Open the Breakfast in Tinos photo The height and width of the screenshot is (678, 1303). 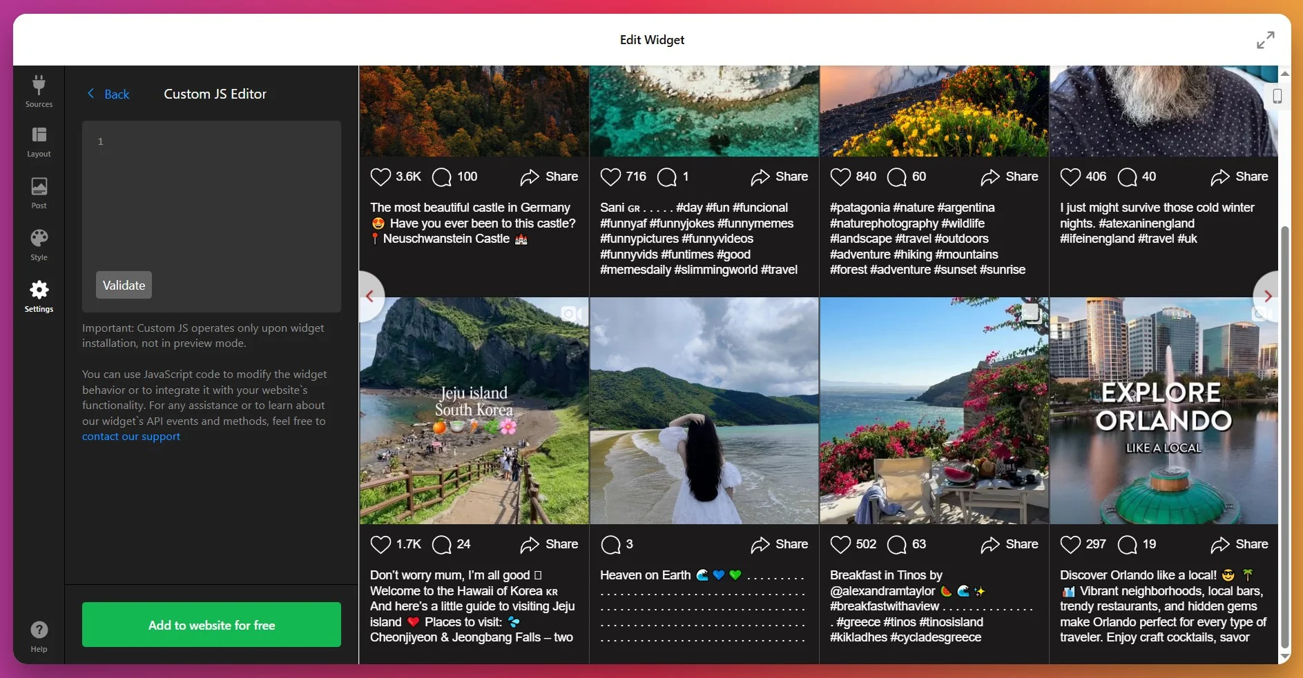tap(934, 411)
